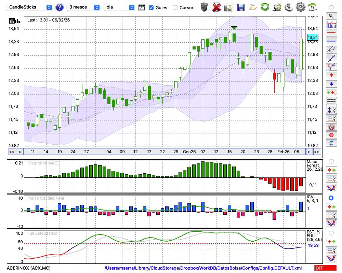Click the magnifier zoom tool

[x=331, y=16]
